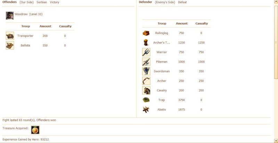Click the Warrior pitchfork icon
Image resolution: width=278 pixels, height=143 pixels.
[x=146, y=52]
